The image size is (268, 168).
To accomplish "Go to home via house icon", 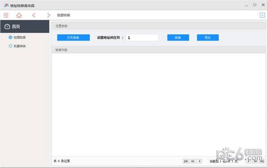I will click(19, 15).
